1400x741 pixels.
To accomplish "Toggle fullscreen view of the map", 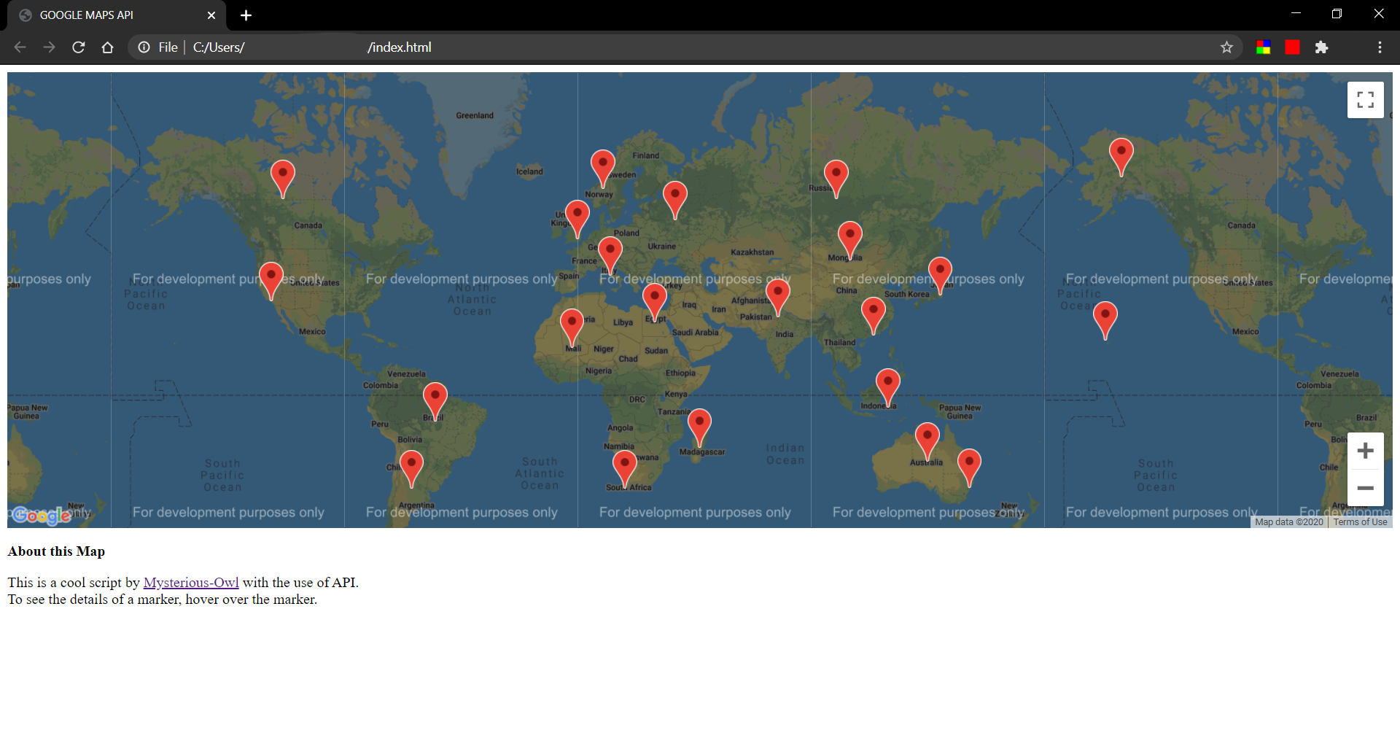I will [1365, 100].
